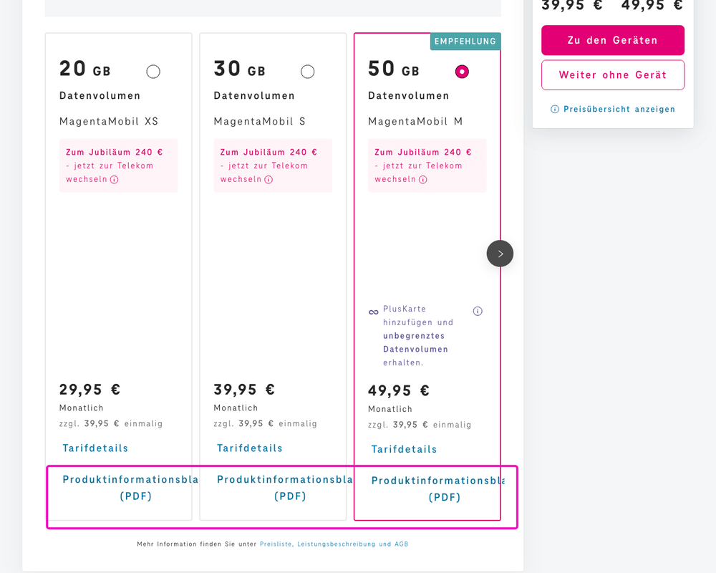Open the Leistungsbeschreibung link
716x573 pixels.
pyautogui.click(x=335, y=544)
